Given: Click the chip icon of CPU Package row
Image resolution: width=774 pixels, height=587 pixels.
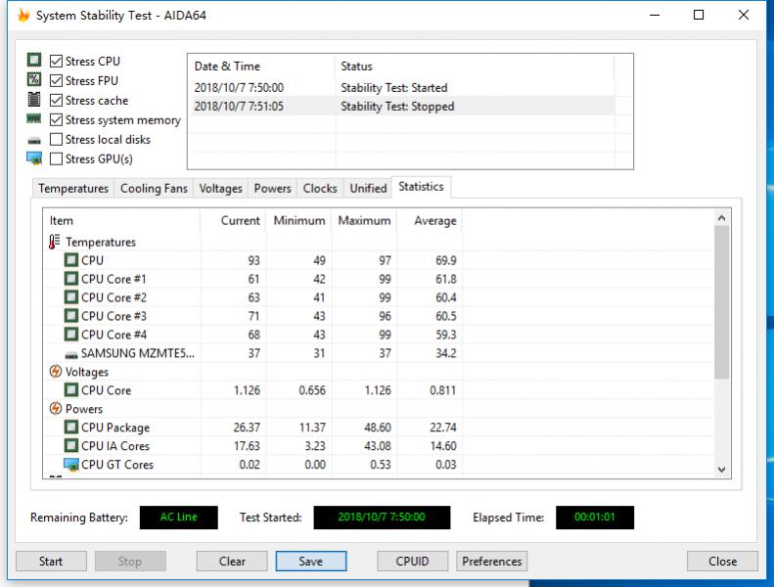Looking at the screenshot, I should [71, 428].
